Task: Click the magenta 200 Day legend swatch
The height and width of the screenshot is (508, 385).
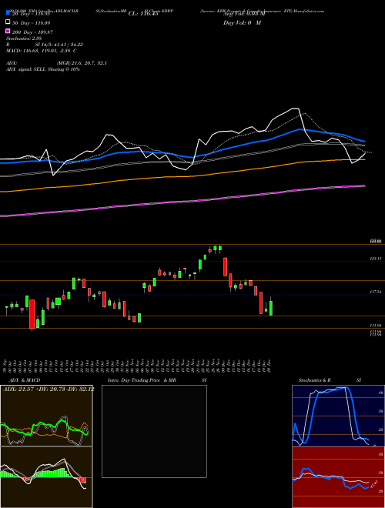Action: (x=8, y=31)
